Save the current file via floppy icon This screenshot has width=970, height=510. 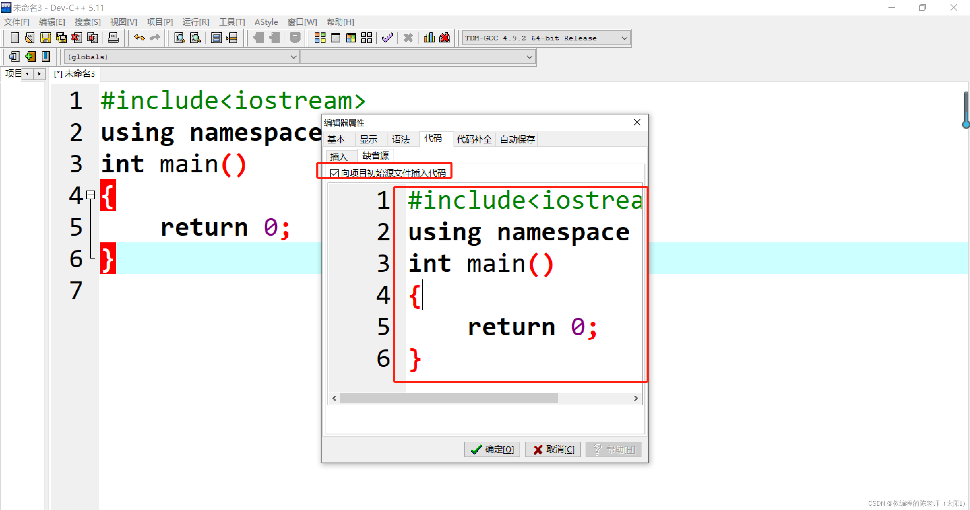(45, 38)
